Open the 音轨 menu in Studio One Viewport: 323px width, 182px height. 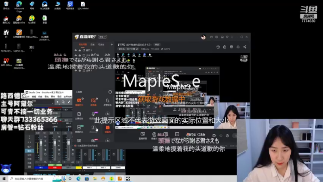point(46,97)
